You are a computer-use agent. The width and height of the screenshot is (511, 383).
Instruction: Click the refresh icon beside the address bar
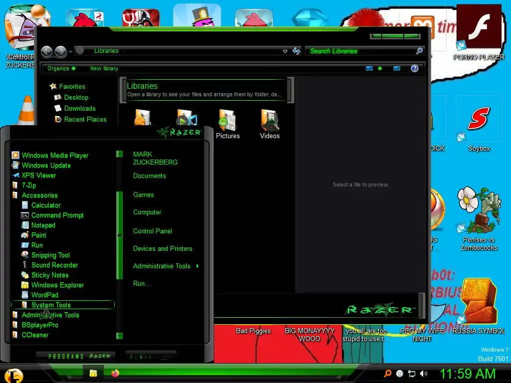click(296, 51)
